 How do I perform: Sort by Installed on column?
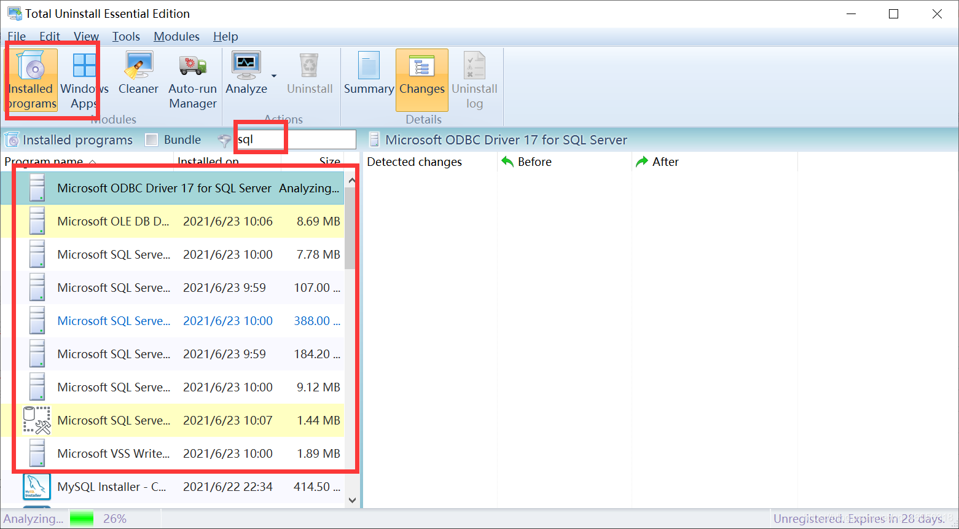pyautogui.click(x=227, y=162)
